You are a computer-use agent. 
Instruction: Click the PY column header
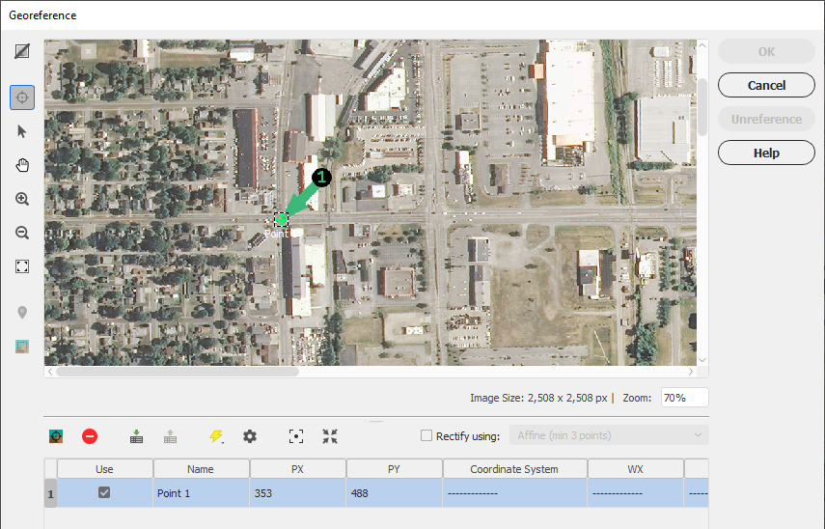pyautogui.click(x=394, y=469)
